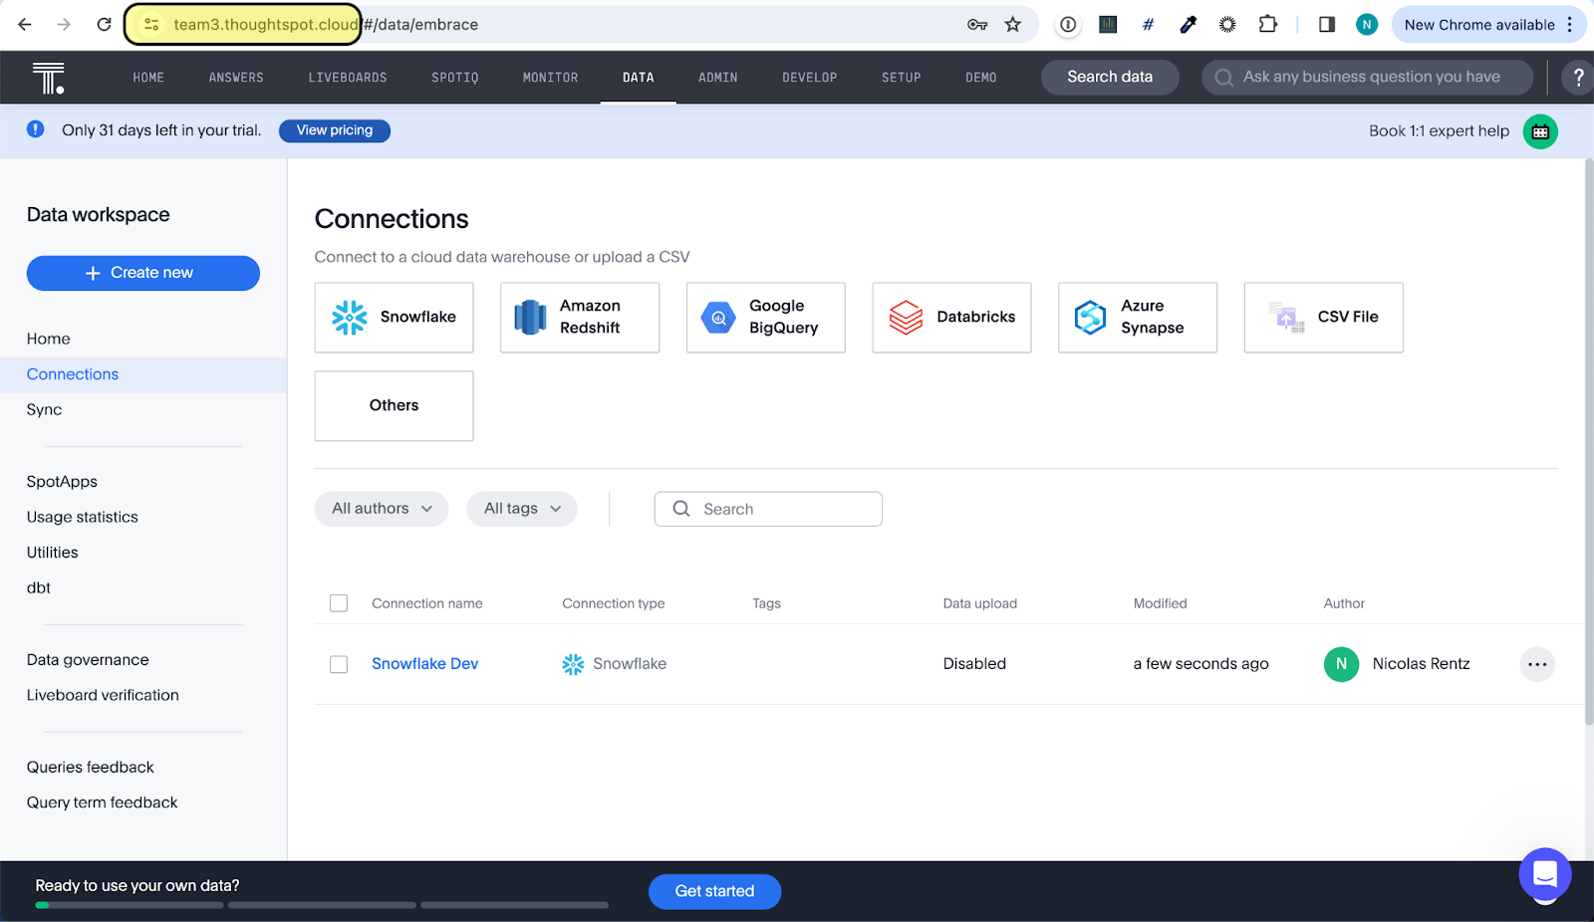This screenshot has width=1594, height=922.
Task: Open the Chrome extensions puzzle icon
Action: pyautogui.click(x=1267, y=25)
